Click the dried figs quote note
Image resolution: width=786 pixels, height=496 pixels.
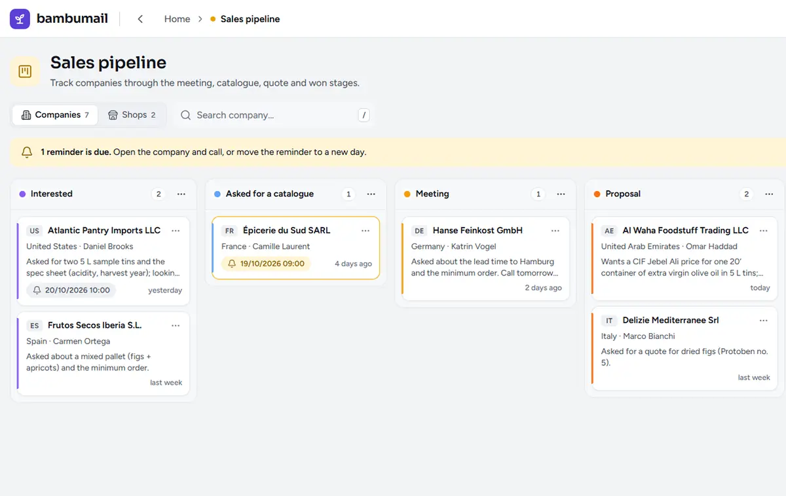684,357
